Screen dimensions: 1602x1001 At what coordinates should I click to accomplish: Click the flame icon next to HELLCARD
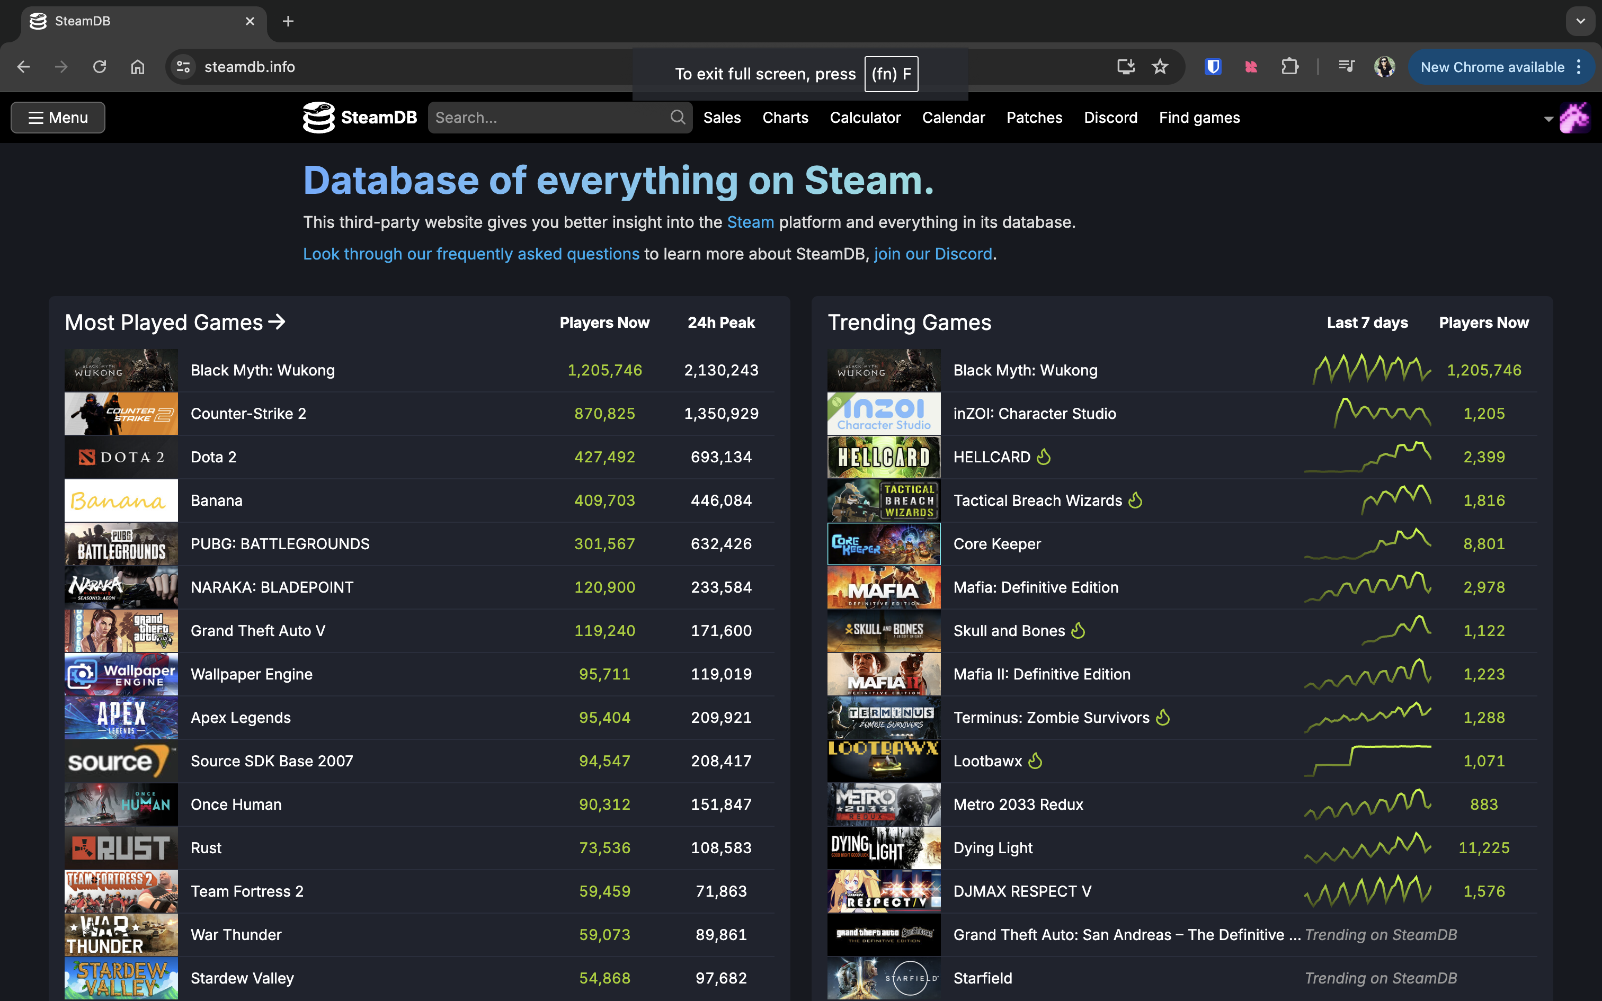pyautogui.click(x=1044, y=457)
